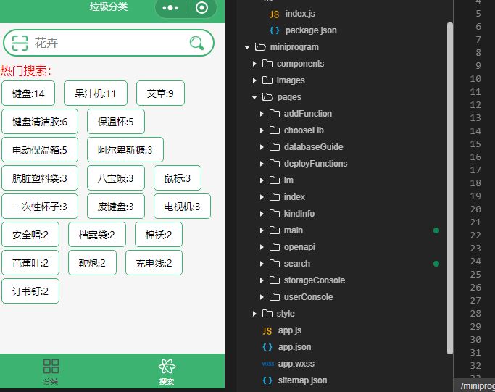This screenshot has width=495, height=392.
Task: Expand the deployFunctions folder arrow
Action: (262, 164)
